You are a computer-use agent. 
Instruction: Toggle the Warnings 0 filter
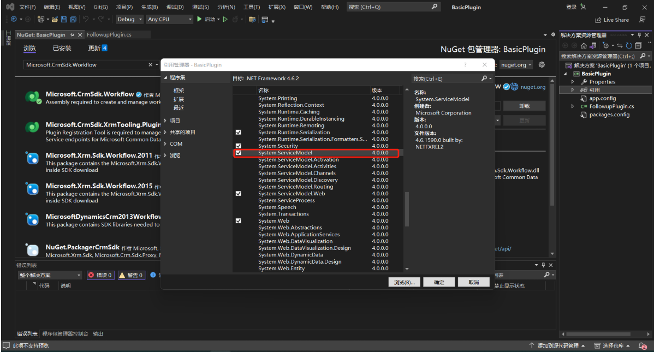pos(131,275)
